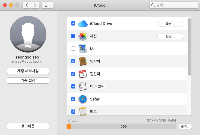
Task: Click the 연락처 label text
Action: click(95, 61)
